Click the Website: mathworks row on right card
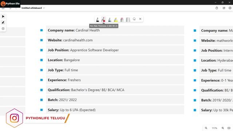Viewport: 233px width, 131px height. tap(216, 40)
